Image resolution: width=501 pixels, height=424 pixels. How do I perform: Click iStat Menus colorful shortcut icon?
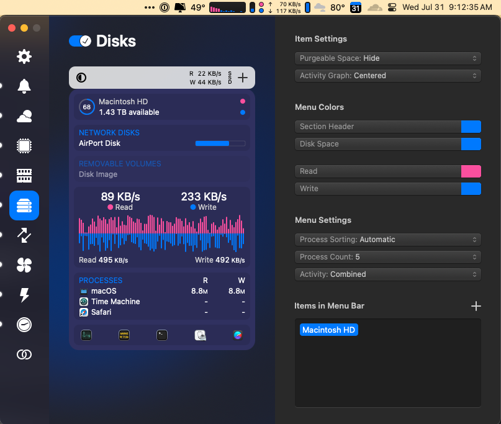(238, 335)
